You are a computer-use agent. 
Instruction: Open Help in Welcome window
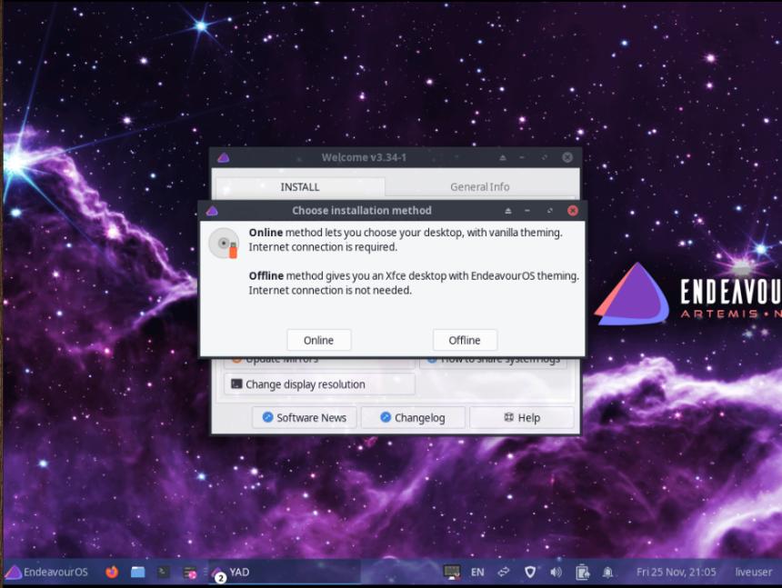pos(522,417)
